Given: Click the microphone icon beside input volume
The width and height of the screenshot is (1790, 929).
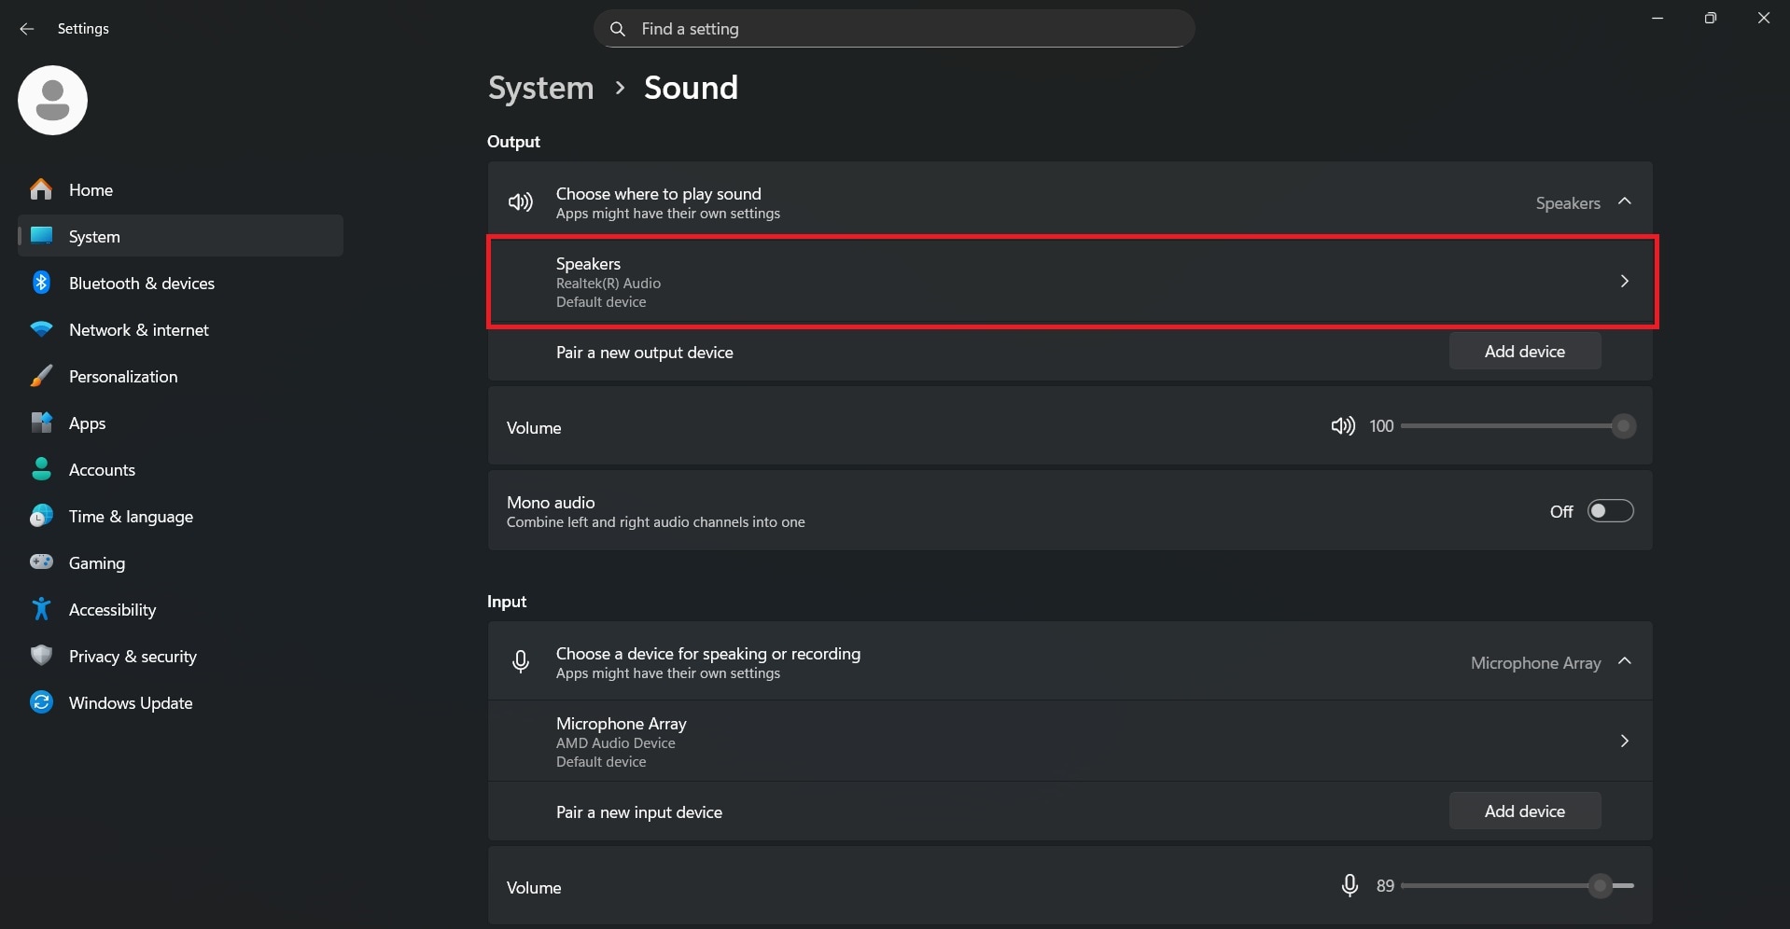Looking at the screenshot, I should [1349, 885].
